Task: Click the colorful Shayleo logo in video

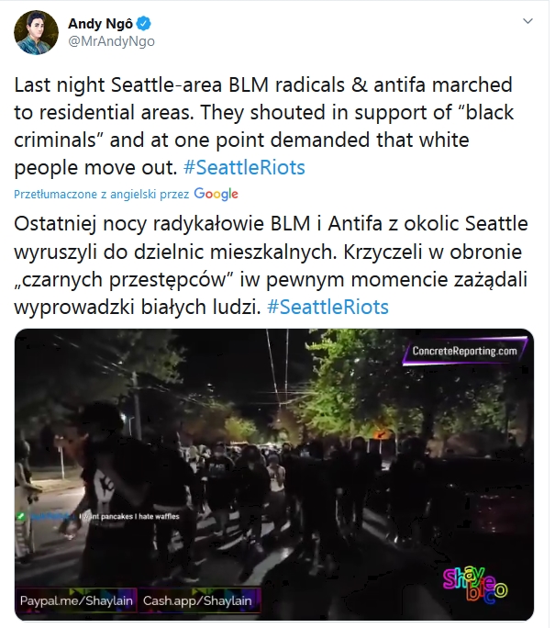Action: [475, 584]
